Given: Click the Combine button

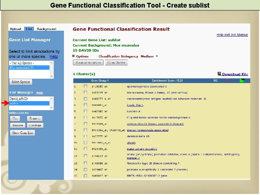Looking at the screenshot, I should [35, 125].
